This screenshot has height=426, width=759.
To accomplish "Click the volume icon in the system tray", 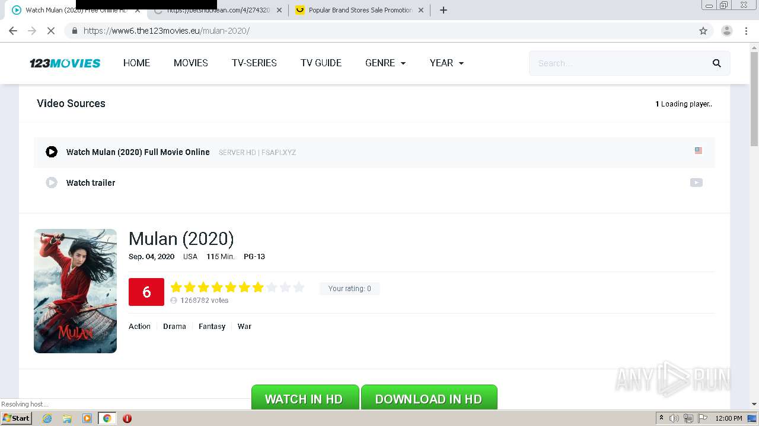I will pyautogui.click(x=674, y=418).
